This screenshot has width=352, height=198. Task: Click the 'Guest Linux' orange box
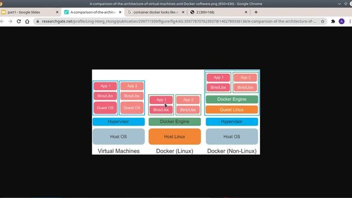[x=232, y=109]
